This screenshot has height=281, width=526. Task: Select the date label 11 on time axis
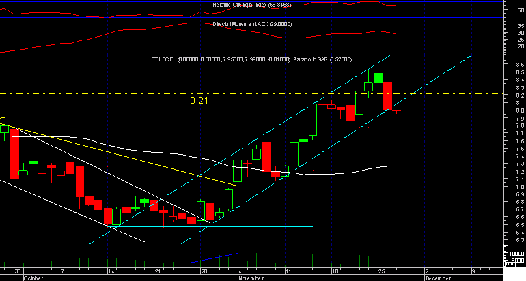click(x=288, y=271)
